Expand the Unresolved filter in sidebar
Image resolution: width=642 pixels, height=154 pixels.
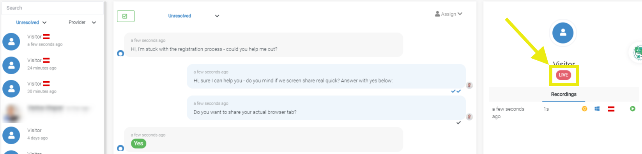[31, 23]
